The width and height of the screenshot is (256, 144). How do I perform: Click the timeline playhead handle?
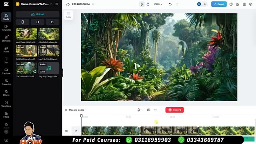click(81, 116)
